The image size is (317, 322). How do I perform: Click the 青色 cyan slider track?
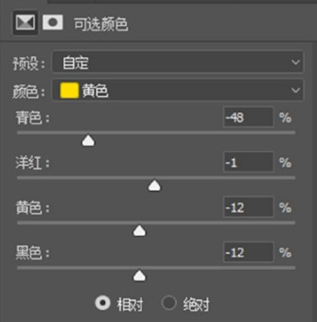click(156, 133)
